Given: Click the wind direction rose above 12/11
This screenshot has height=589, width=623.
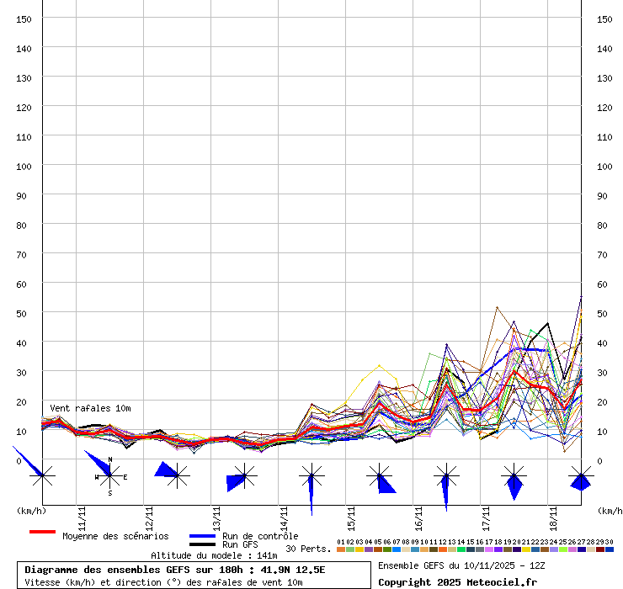Looking at the screenshot, I should pyautogui.click(x=177, y=476).
